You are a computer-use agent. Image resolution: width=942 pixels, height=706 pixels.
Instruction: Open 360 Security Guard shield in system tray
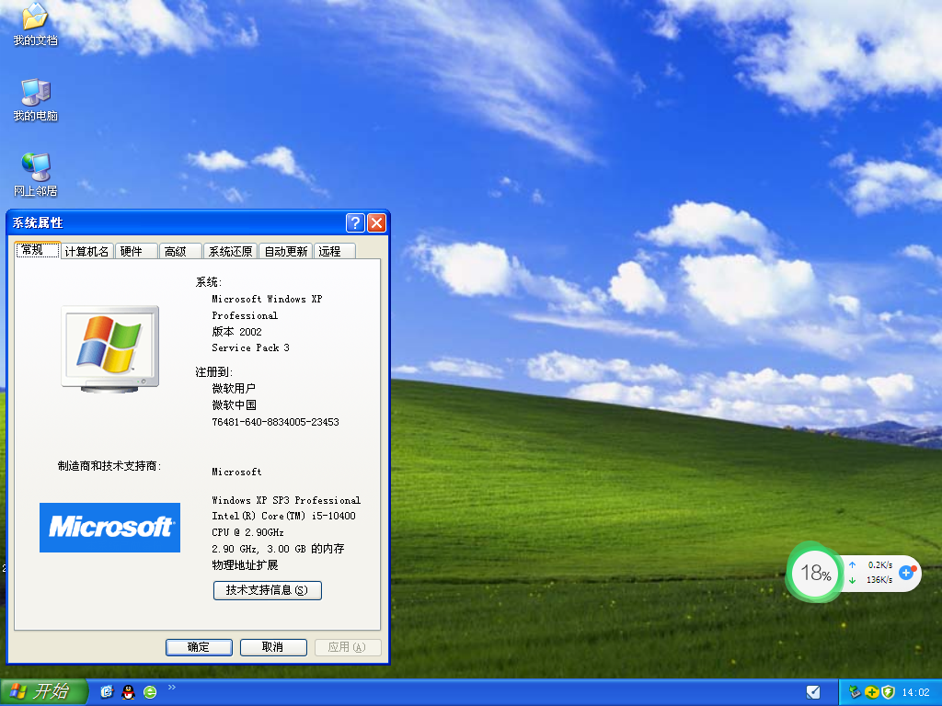[887, 691]
